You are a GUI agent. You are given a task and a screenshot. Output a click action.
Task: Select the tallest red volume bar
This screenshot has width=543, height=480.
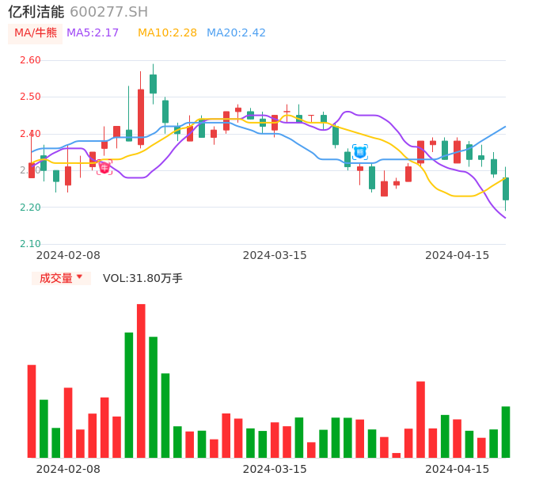pyautogui.click(x=141, y=380)
